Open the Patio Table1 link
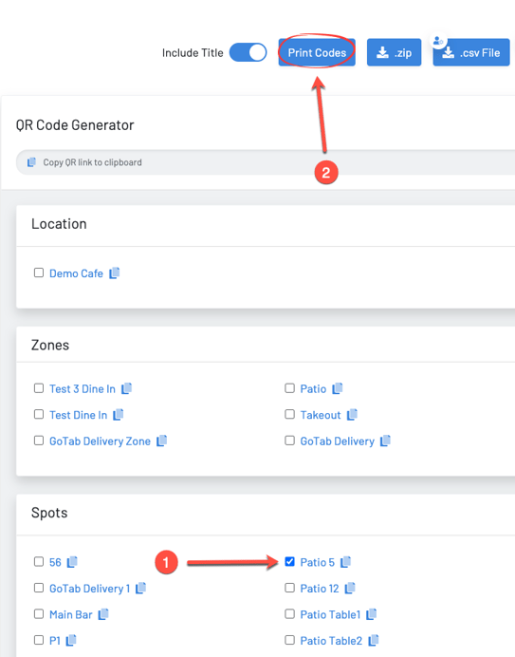Screen dimensions: 515x657 tap(330, 614)
